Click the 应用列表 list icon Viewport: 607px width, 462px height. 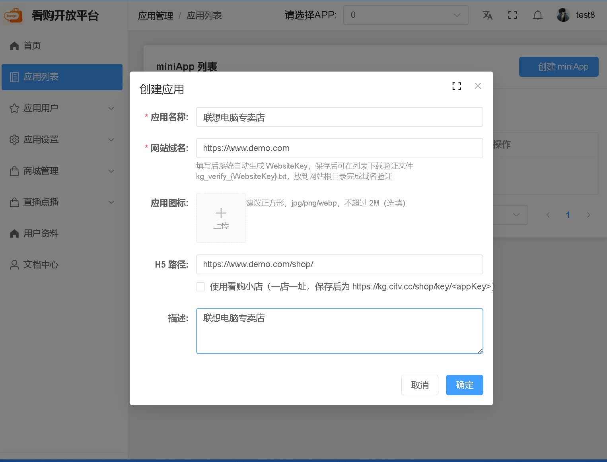click(14, 77)
